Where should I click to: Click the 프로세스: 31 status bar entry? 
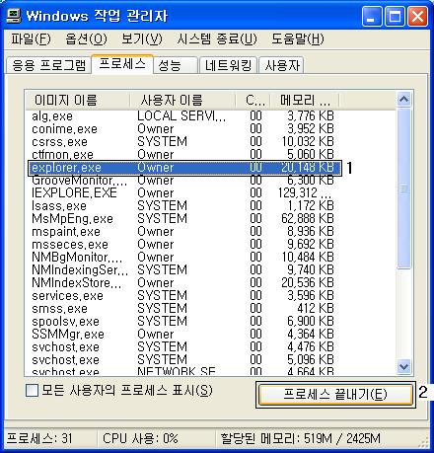point(39,438)
